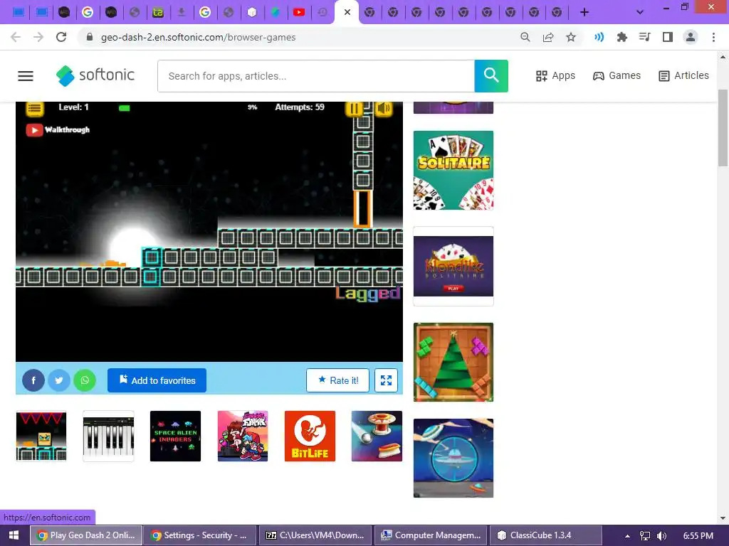Image resolution: width=729 pixels, height=546 pixels.
Task: Open Computer Management from taskbar
Action: [x=431, y=535]
